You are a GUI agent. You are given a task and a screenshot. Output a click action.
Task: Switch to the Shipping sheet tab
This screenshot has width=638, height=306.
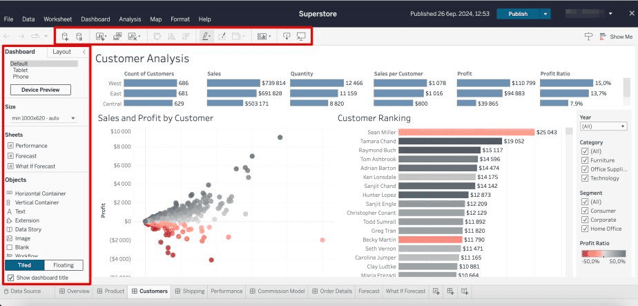[x=190, y=291]
